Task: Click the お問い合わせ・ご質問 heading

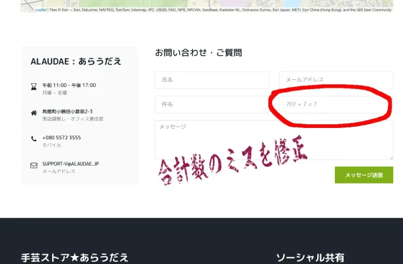Action: [198, 53]
